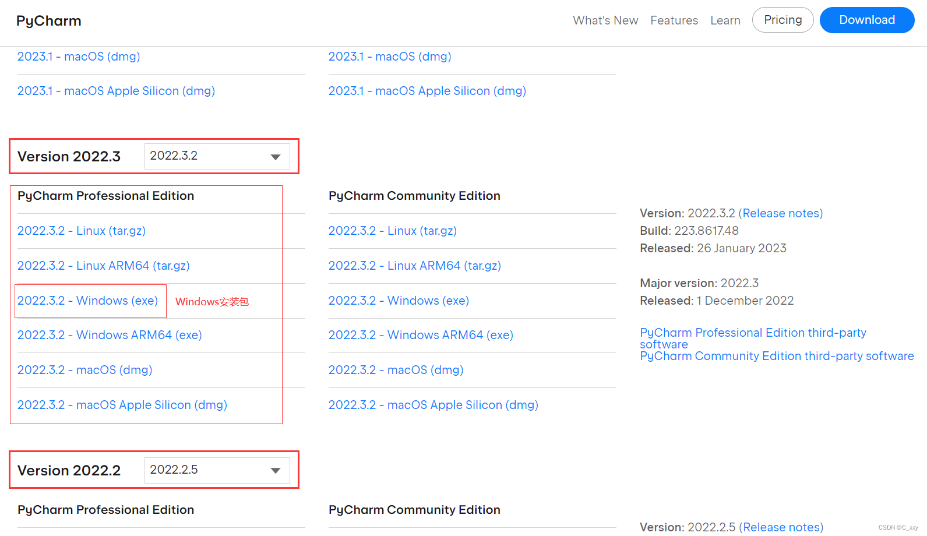Click the Pricing button
Viewport: 927px width, 536px height.
783,20
